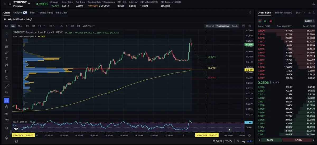Expand more timeframes dropdown after 1D

(44, 26)
